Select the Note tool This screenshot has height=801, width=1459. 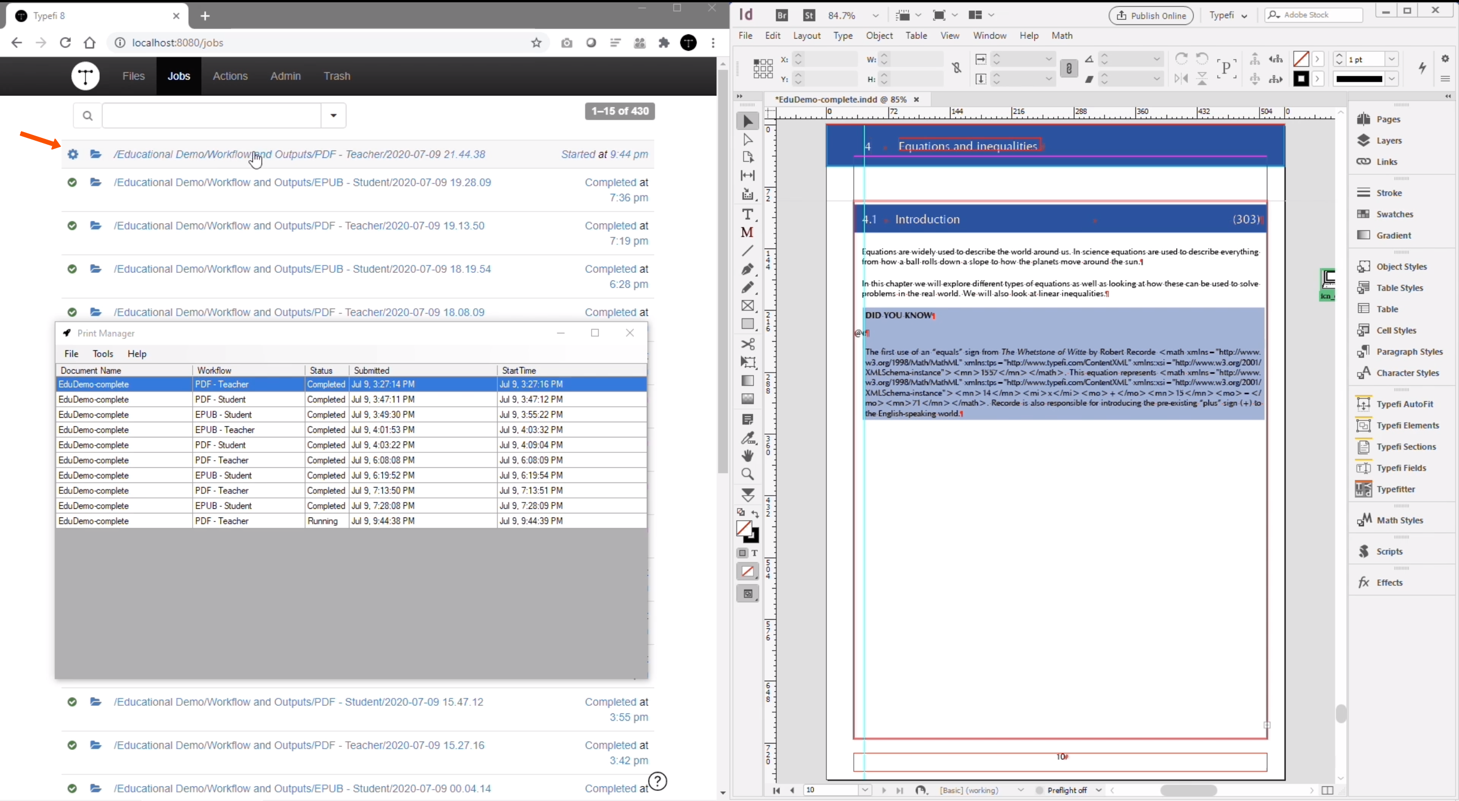coord(747,419)
